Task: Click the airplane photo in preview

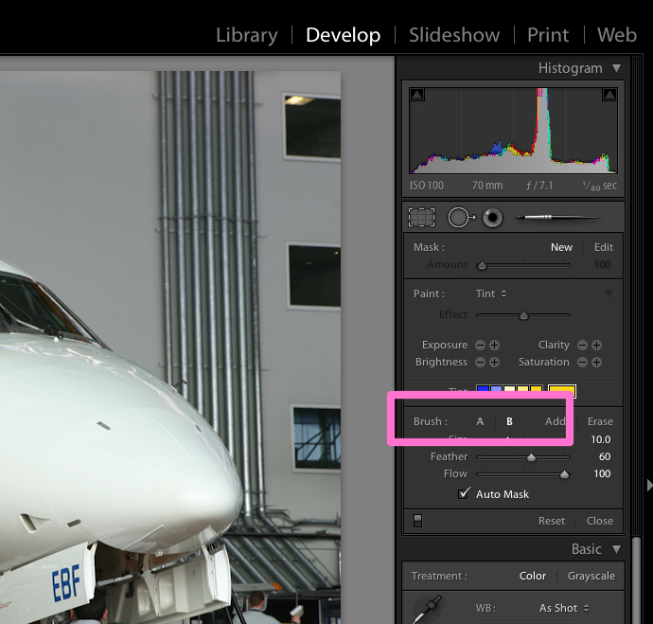Action: click(170, 348)
